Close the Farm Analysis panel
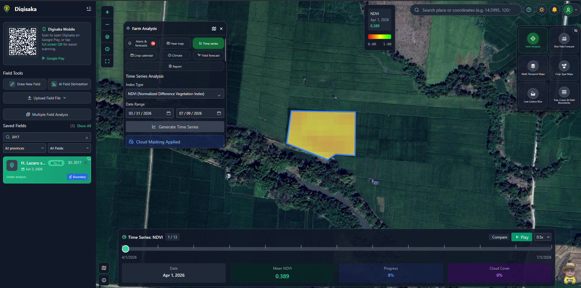Image resolution: width=581 pixels, height=288 pixels. coord(221,29)
